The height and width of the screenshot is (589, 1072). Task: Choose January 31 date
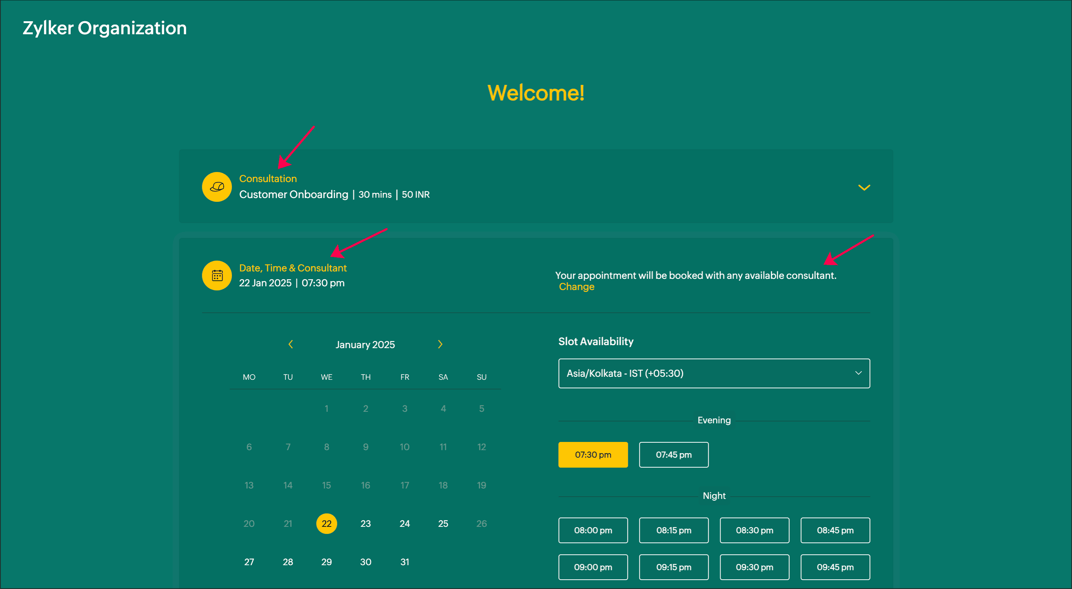pos(405,562)
